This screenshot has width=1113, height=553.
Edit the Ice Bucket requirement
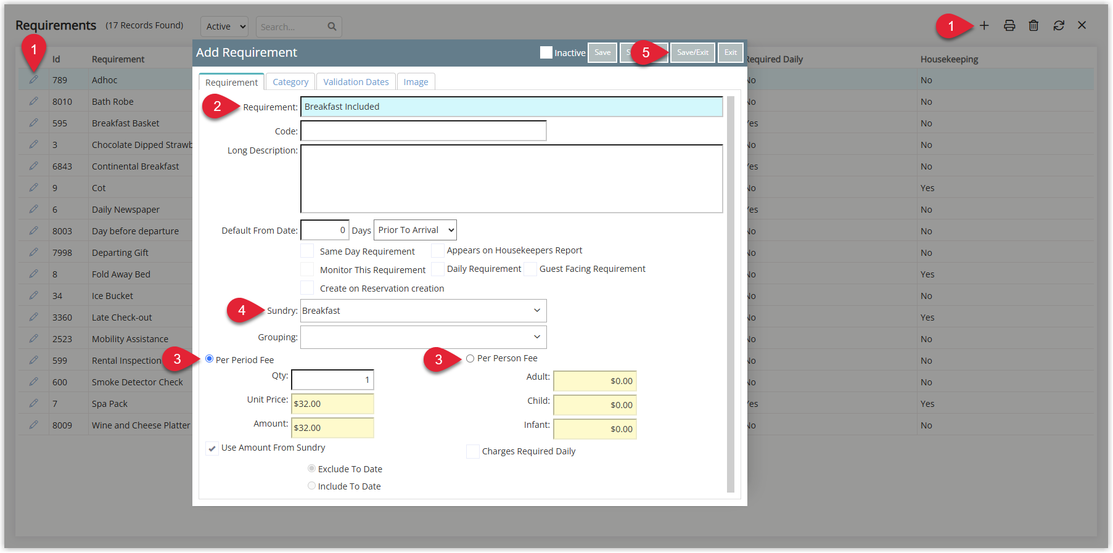click(x=33, y=295)
